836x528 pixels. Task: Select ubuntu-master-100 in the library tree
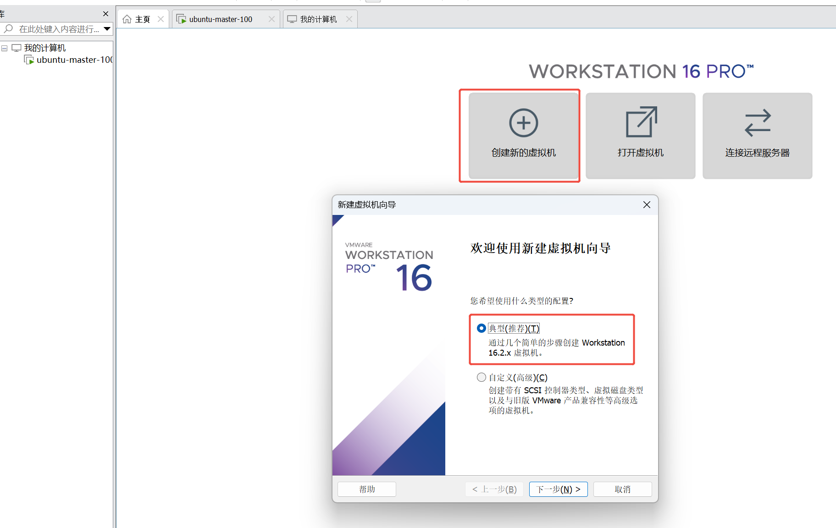pos(74,60)
